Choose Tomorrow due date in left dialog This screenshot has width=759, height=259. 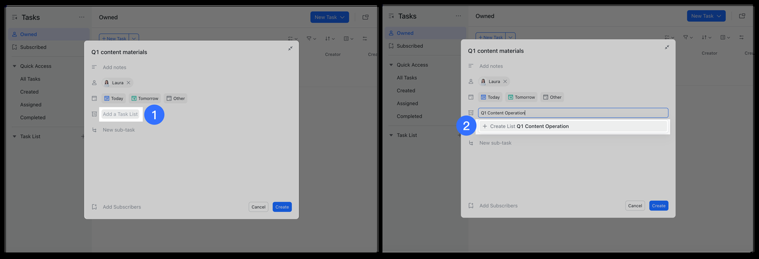(145, 98)
